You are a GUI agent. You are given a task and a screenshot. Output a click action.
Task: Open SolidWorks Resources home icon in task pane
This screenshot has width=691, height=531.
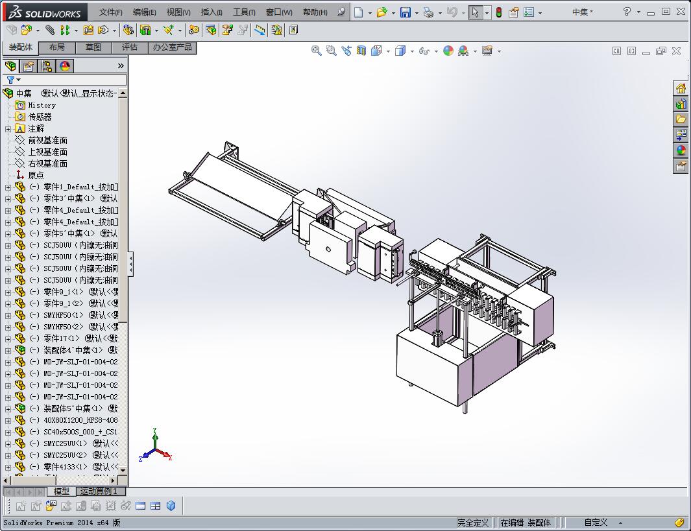(x=681, y=88)
